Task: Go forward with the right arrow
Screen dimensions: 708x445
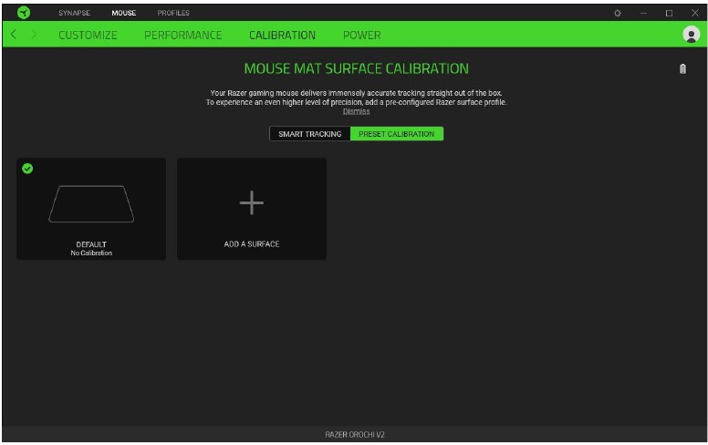Action: tap(34, 35)
